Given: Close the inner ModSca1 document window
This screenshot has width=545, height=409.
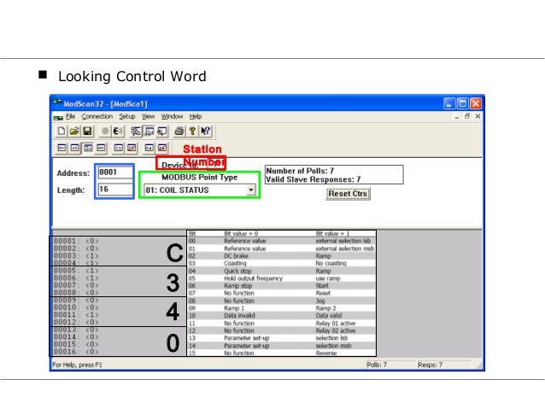Looking at the screenshot, I should [x=478, y=116].
